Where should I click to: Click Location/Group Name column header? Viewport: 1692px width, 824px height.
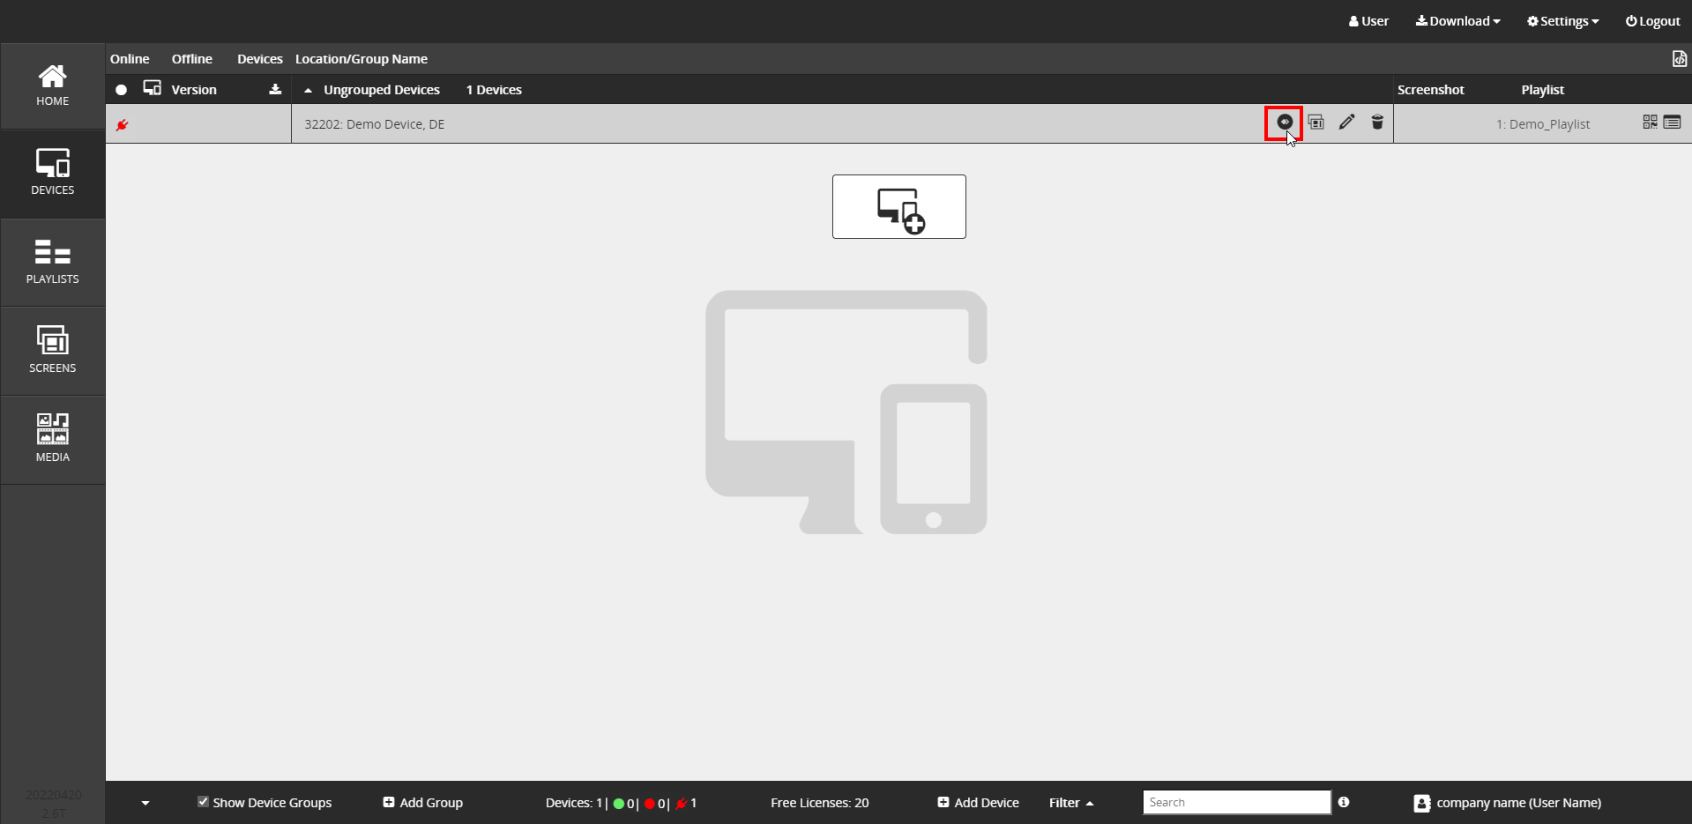[362, 59]
